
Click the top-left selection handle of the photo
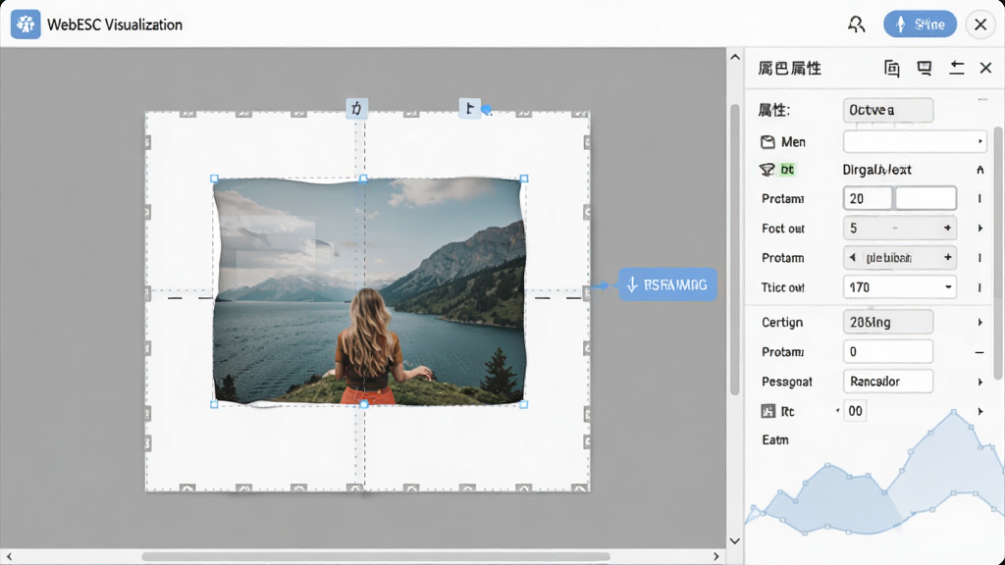click(x=214, y=179)
